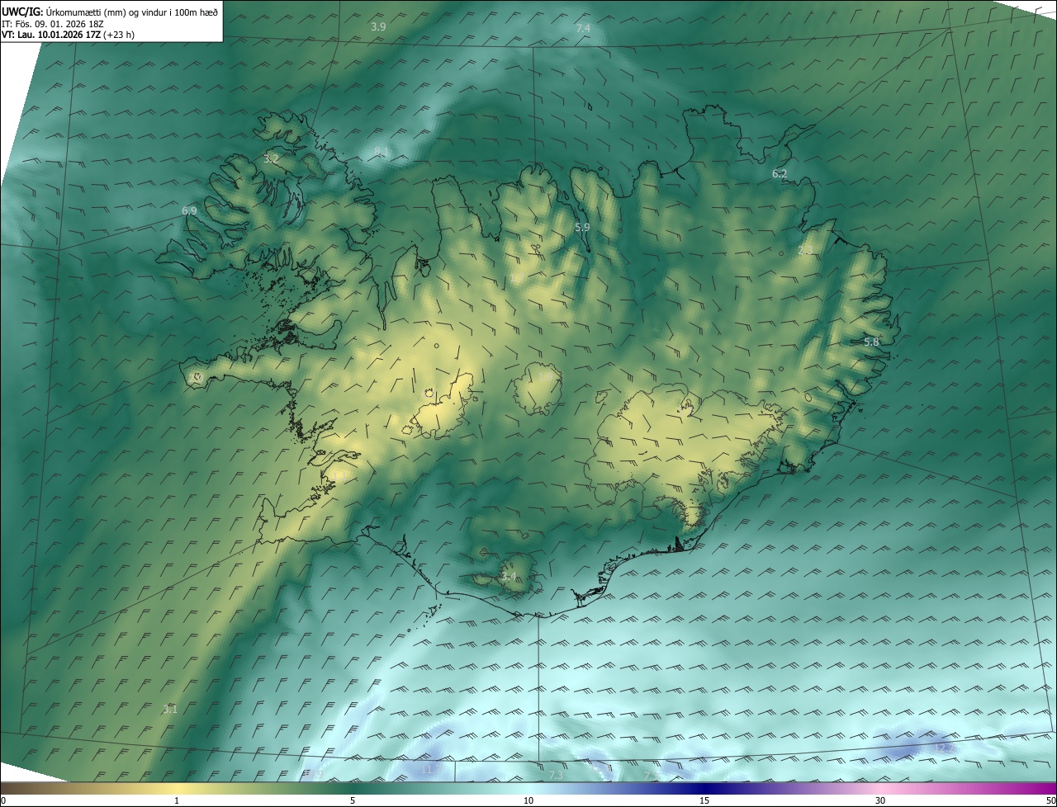Click the 7.3 value label near the bottom edge
Viewport: 1057px width, 807px height.
[x=556, y=776]
